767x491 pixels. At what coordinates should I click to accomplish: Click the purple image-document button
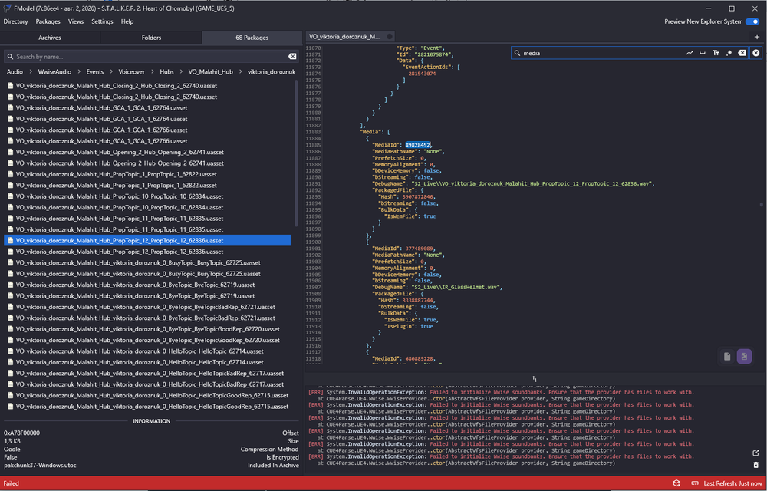pos(744,357)
